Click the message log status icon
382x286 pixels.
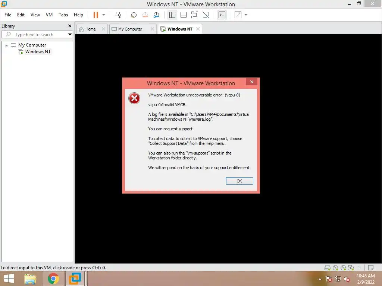[x=371, y=268]
